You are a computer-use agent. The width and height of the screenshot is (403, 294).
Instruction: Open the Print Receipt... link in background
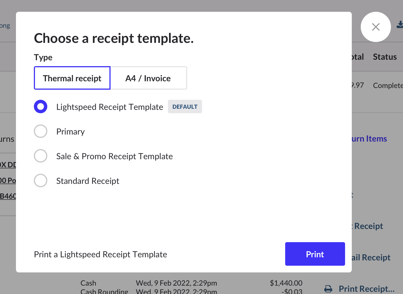(366, 289)
